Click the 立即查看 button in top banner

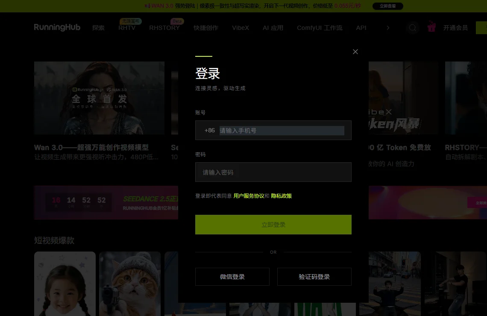pyautogui.click(x=387, y=6)
